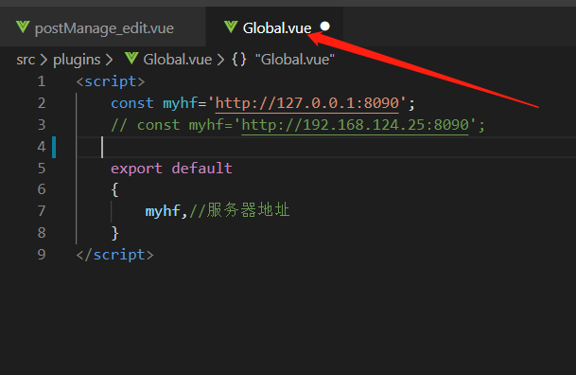This screenshot has height=375, width=576.
Task: Click the opening brace on line 6
Action: (x=115, y=189)
